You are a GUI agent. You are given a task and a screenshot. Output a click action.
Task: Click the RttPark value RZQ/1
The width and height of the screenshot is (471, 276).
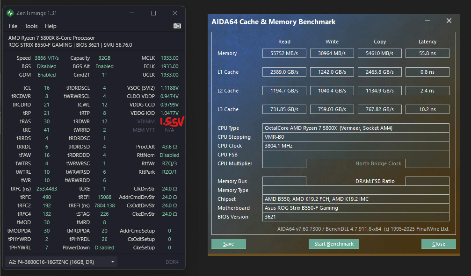coord(169,172)
